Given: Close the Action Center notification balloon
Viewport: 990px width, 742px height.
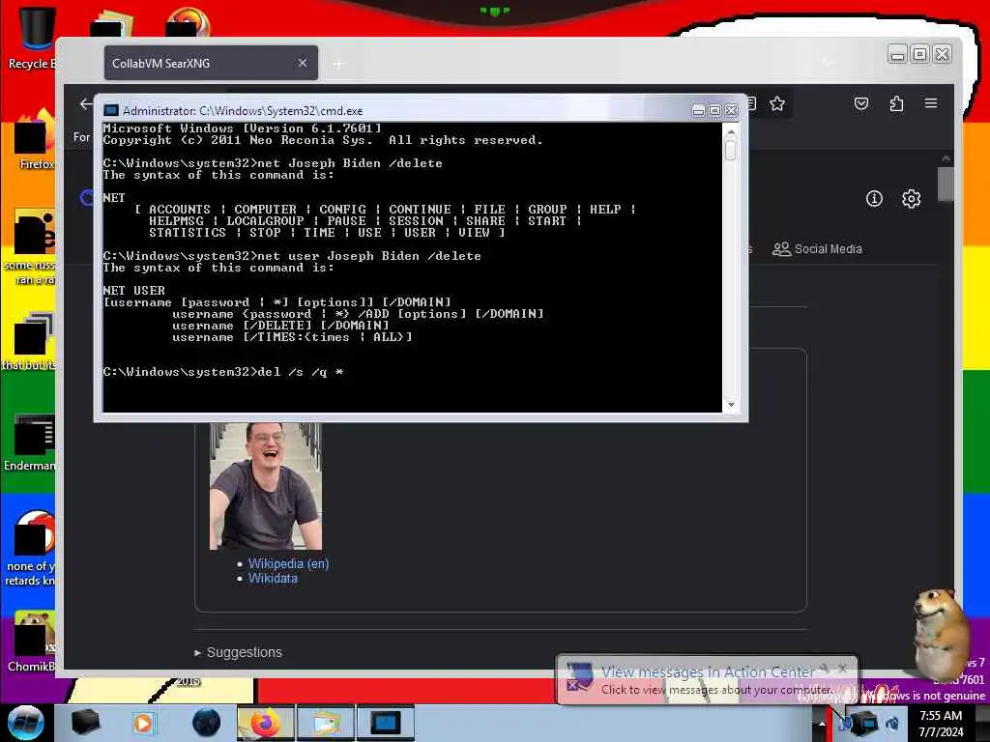Looking at the screenshot, I should [x=842, y=668].
